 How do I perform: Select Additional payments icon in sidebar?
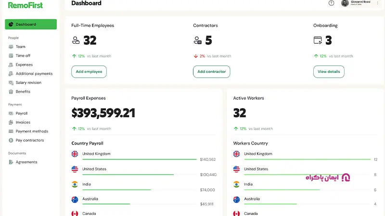tap(11, 74)
